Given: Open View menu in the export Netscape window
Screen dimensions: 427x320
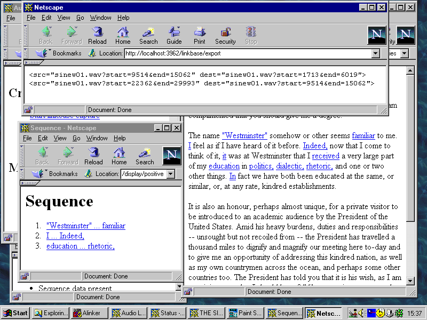Looking at the screenshot, I should 64,18.
